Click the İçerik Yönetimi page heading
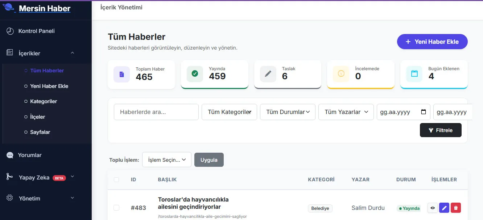The image size is (483, 220). (x=121, y=7)
